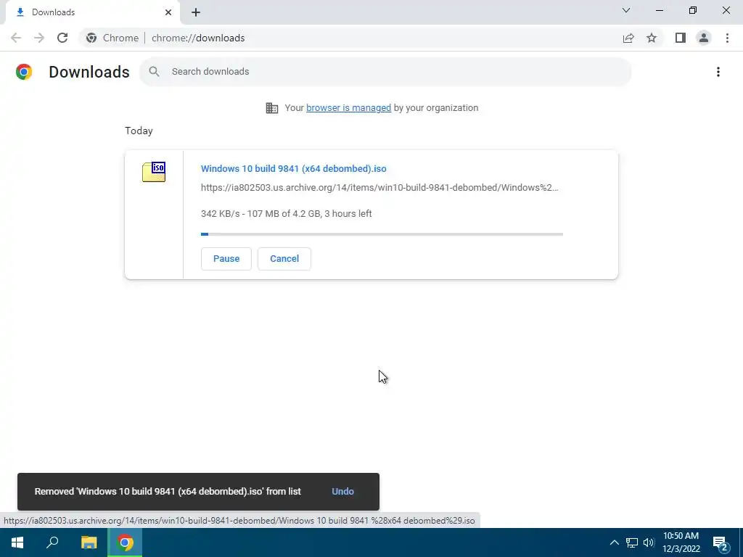Click the '342 KB/s - 107 MB of 4.2 GB' status text
This screenshot has height=557, width=743.
coord(286,214)
